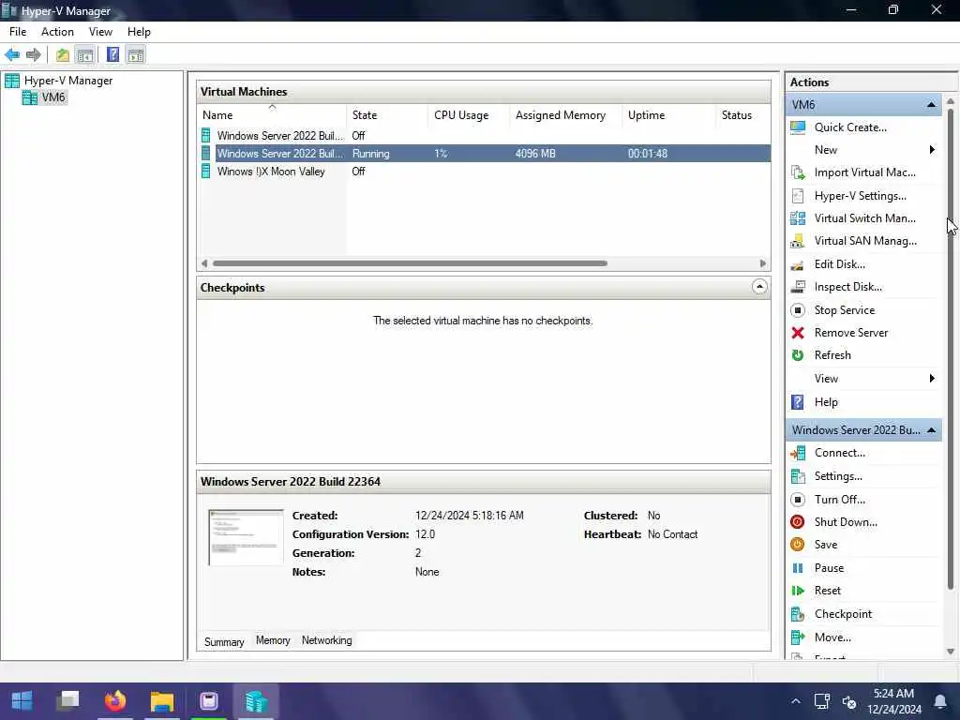Toggle the Show/Hide Console Tree toolbar icon
Viewport: 960px width, 720px height.
pyautogui.click(x=85, y=55)
